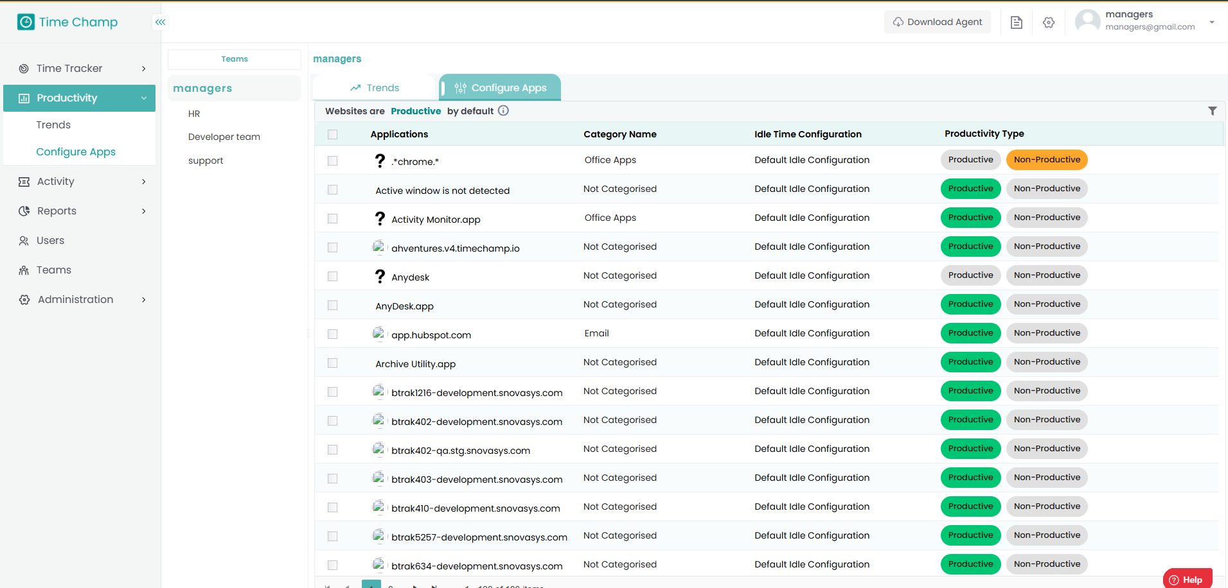Image resolution: width=1228 pixels, height=588 pixels.
Task: Check the .*chrome.* row checkbox
Action: 332,160
